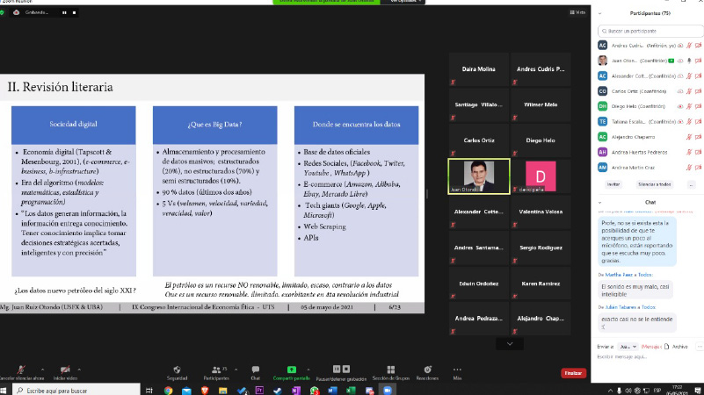The image size is (704, 395).
Task: Select Juan Otondo's highlighted video thumbnail
Action: (x=479, y=176)
